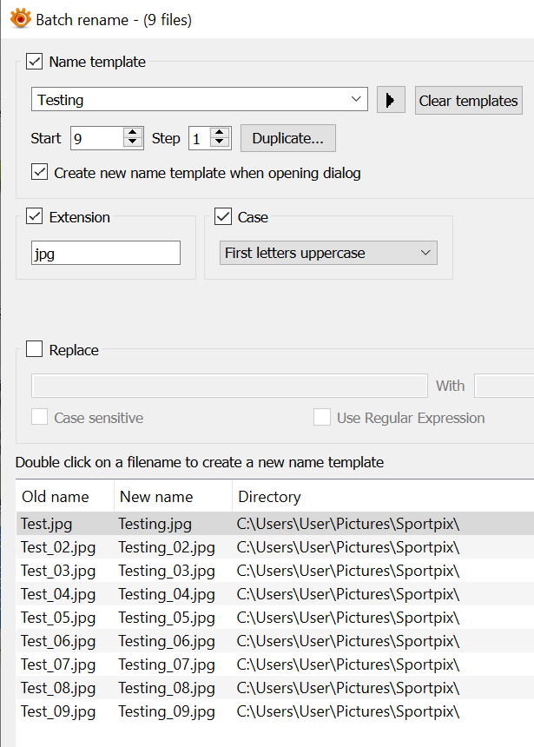Viewport: 534px width, 747px height.
Task: Click the Directory column header
Action: point(269,497)
